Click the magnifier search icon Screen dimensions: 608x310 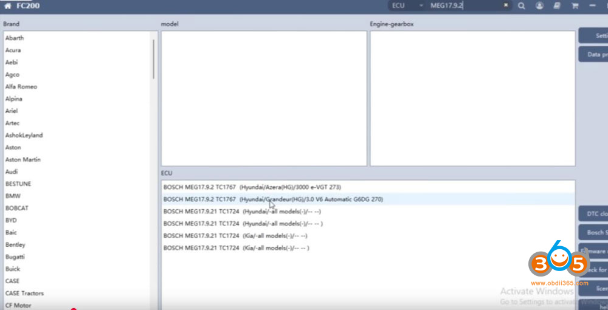click(x=522, y=6)
